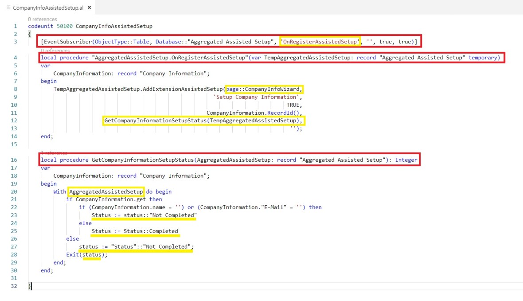This screenshot has width=523, height=301.
Task: Click line number 16 in the gutter
Action: click(15, 160)
